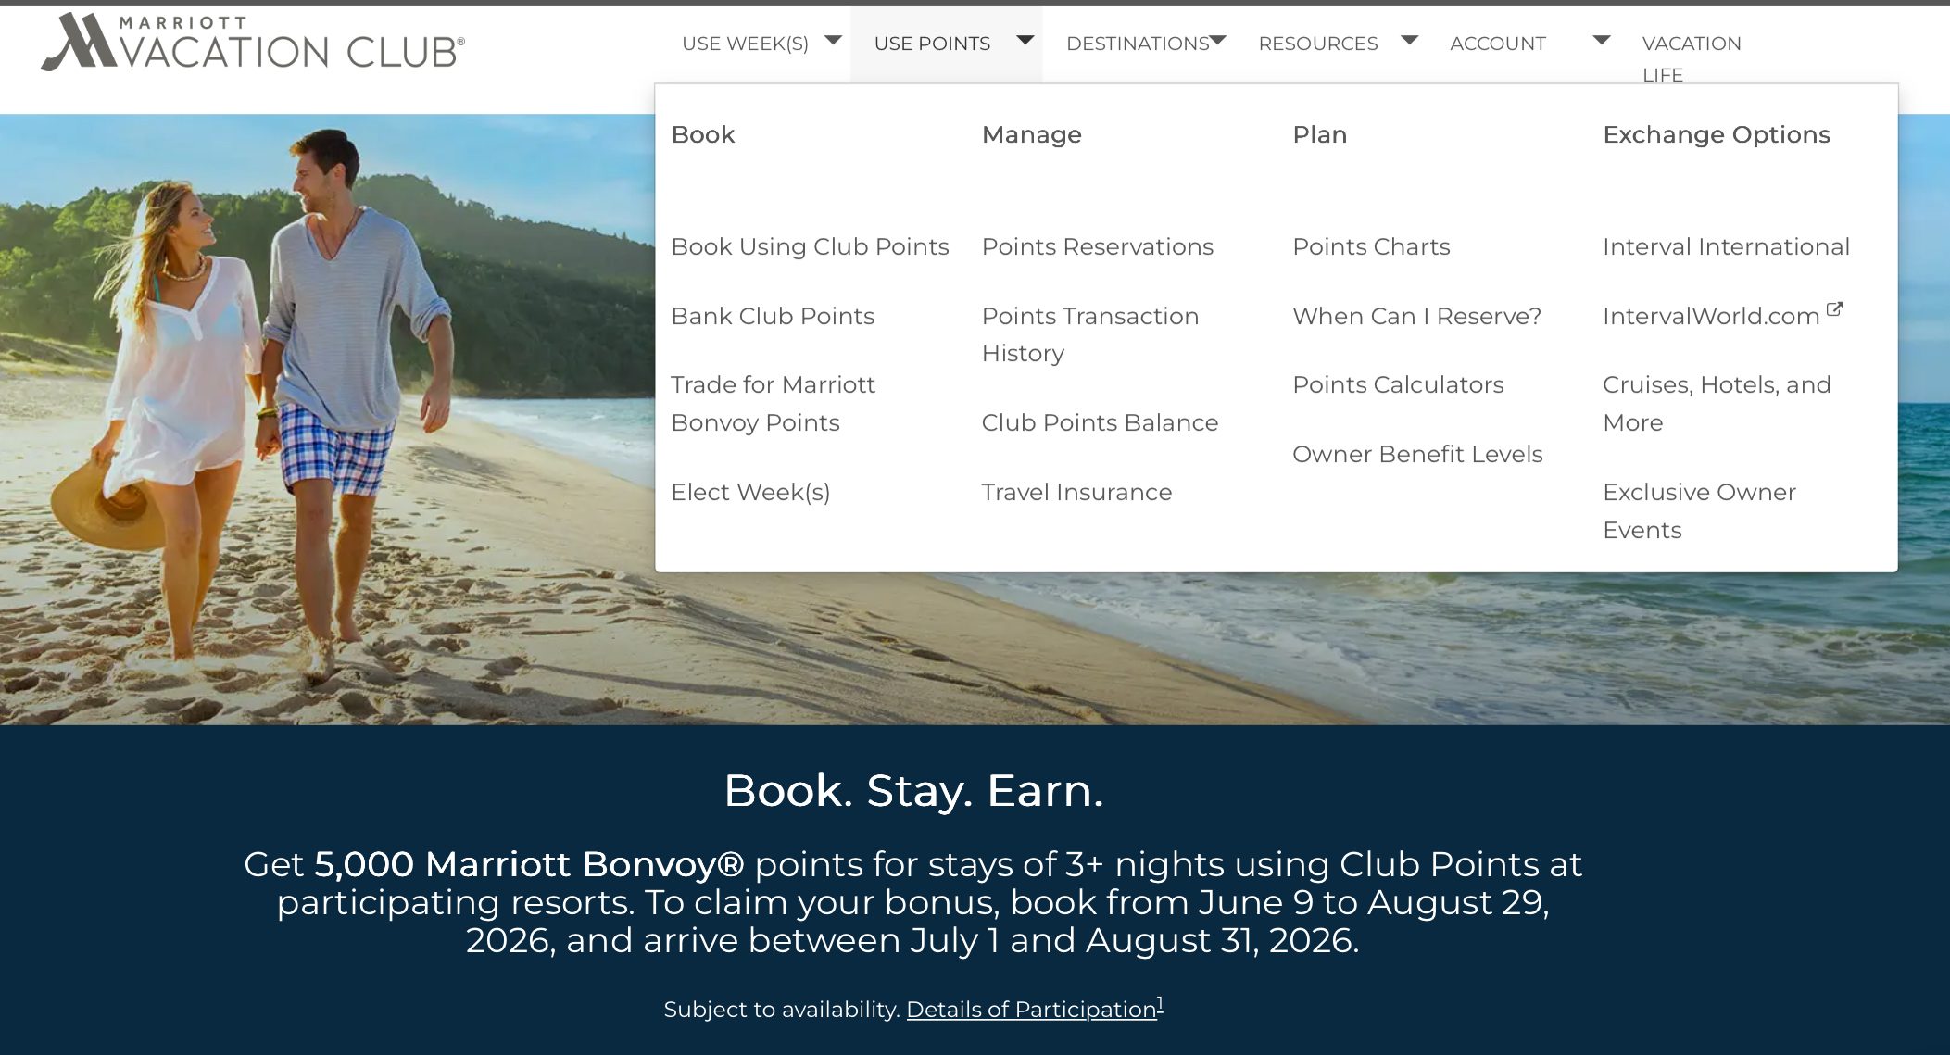Click the Marriott Vacation Club logo
1950x1055 pixels.
(x=252, y=43)
